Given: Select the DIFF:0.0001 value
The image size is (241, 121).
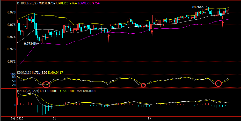Looking at the screenshot, I should coord(49,91).
